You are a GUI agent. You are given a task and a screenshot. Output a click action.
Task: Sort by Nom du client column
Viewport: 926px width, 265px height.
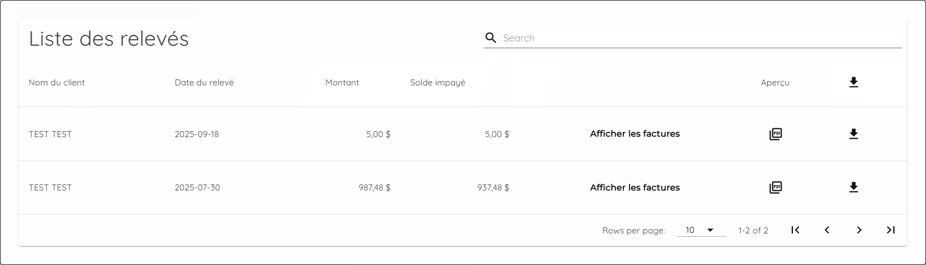pos(57,83)
